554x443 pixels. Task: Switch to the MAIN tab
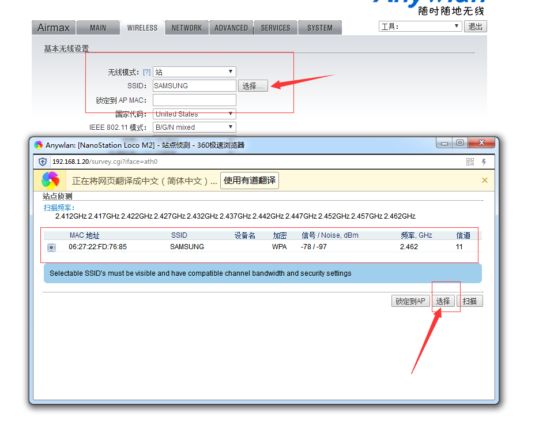click(x=98, y=28)
